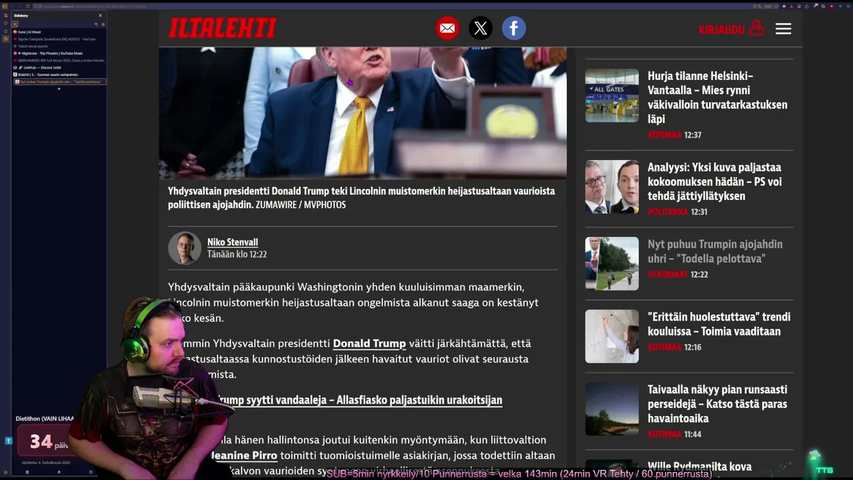Reload the page in browser toolbar

coord(27,6)
